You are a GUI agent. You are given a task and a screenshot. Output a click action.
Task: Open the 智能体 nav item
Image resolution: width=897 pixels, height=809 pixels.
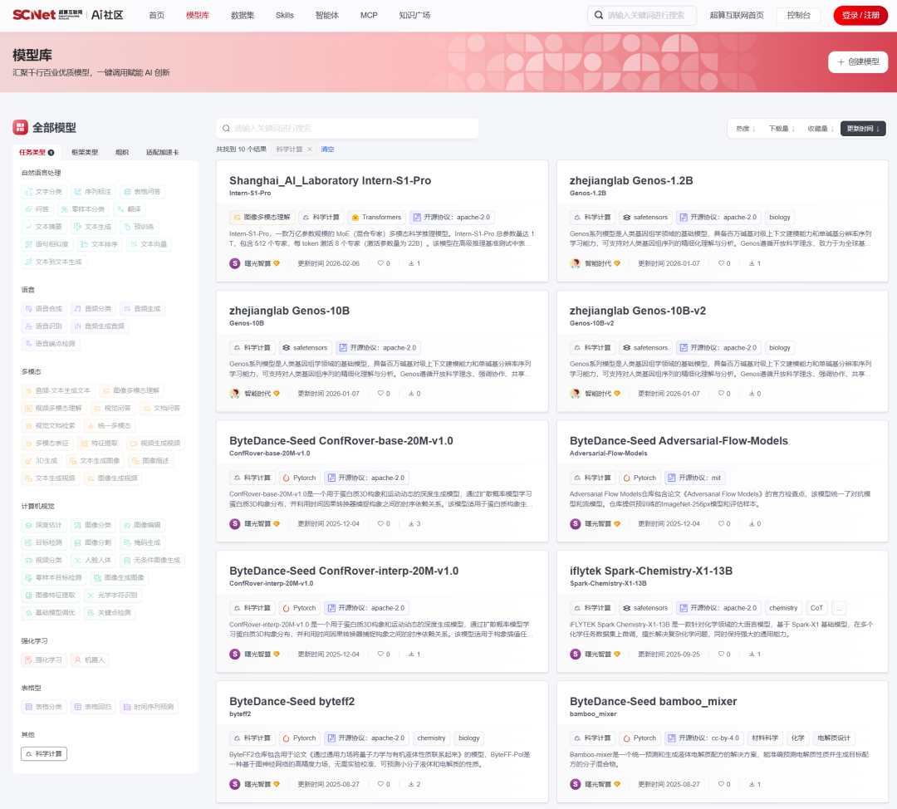pos(327,16)
